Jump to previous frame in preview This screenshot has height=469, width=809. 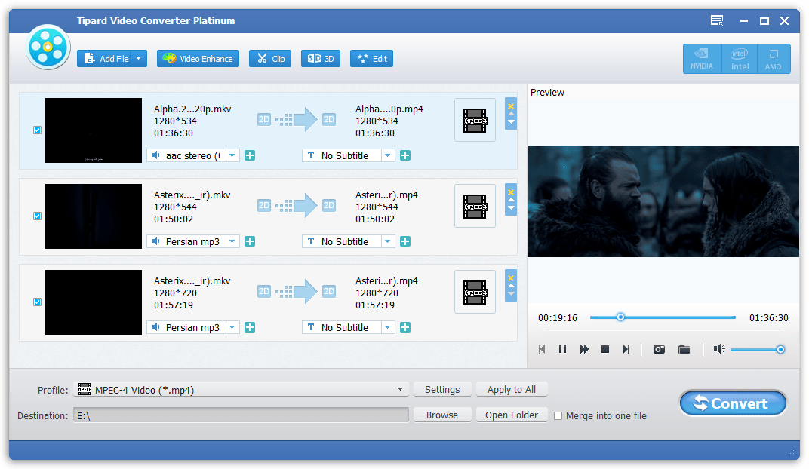[542, 349]
